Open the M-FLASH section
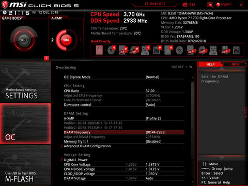Screen dimensions: 248x186 pos(25,165)
